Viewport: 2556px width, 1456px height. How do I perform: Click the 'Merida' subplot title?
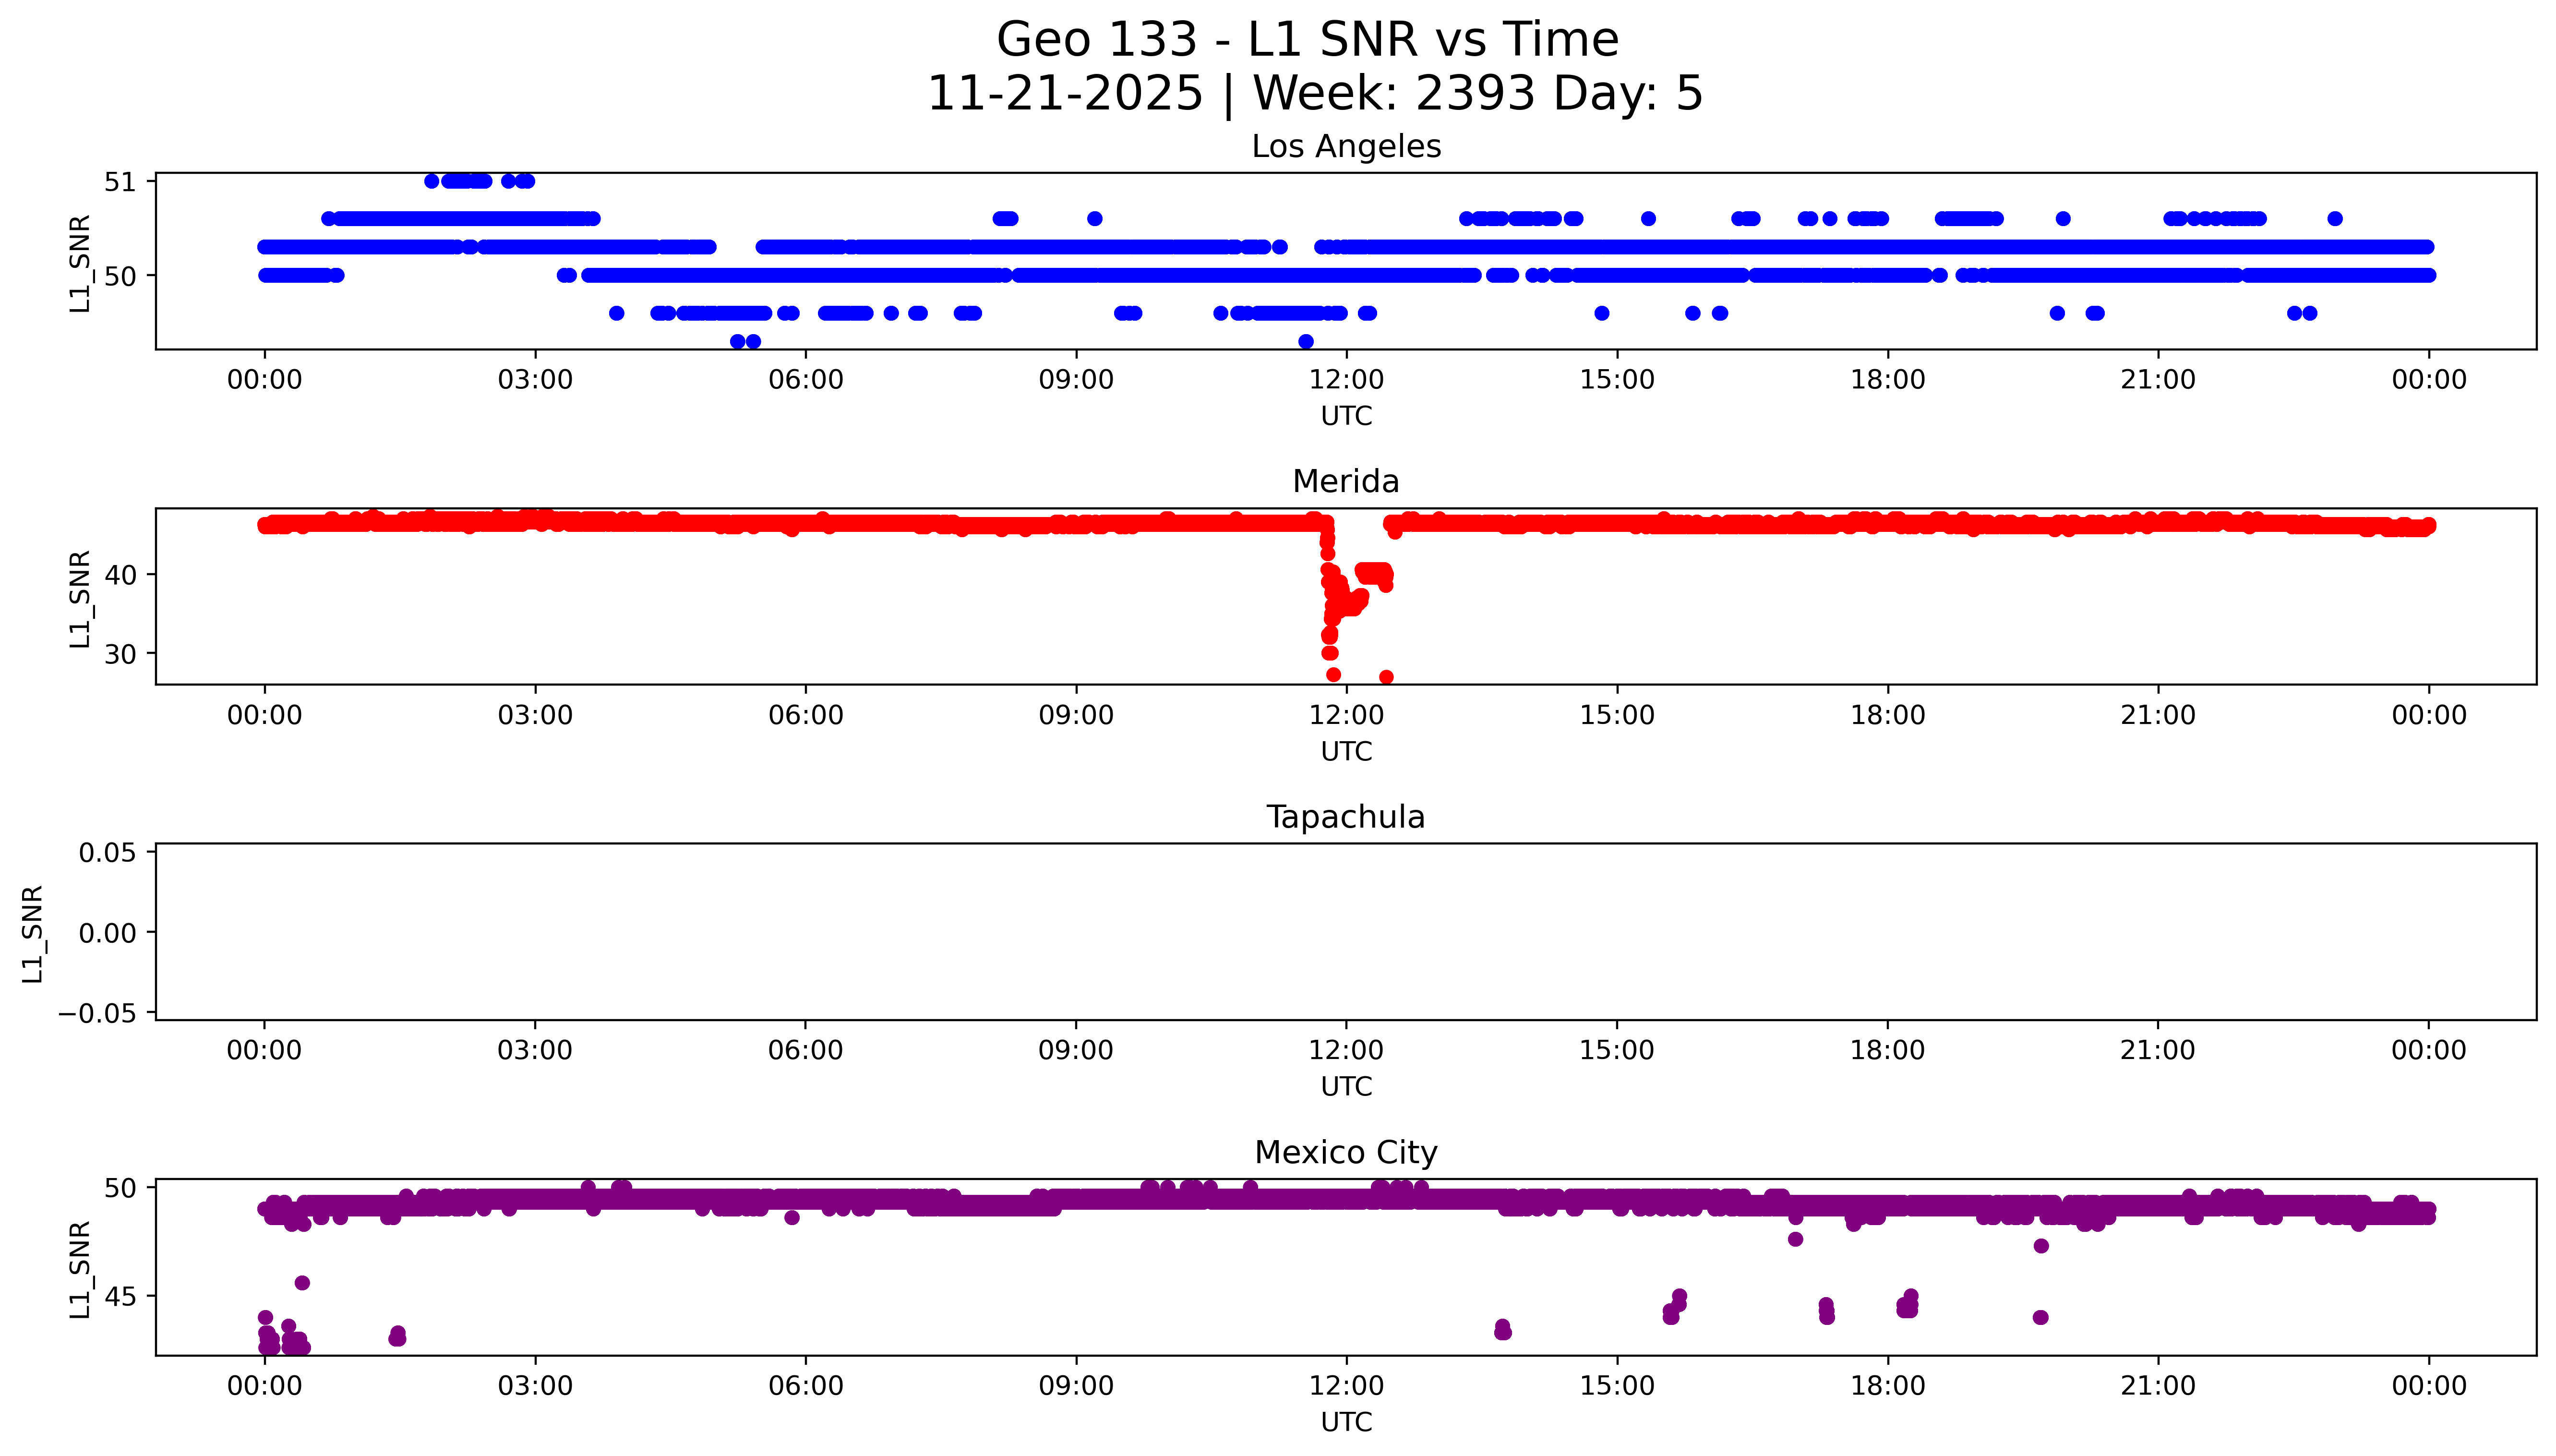(x=1345, y=482)
